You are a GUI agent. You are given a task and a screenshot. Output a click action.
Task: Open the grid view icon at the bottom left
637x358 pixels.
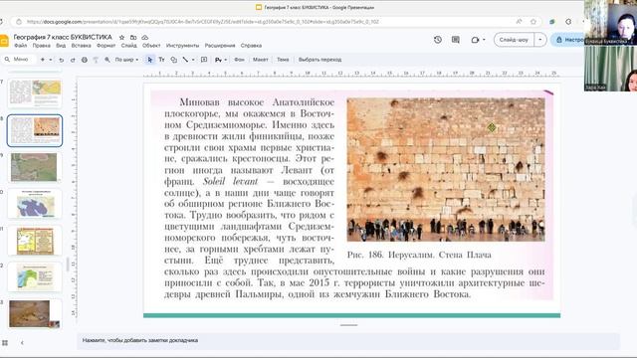tap(5, 343)
